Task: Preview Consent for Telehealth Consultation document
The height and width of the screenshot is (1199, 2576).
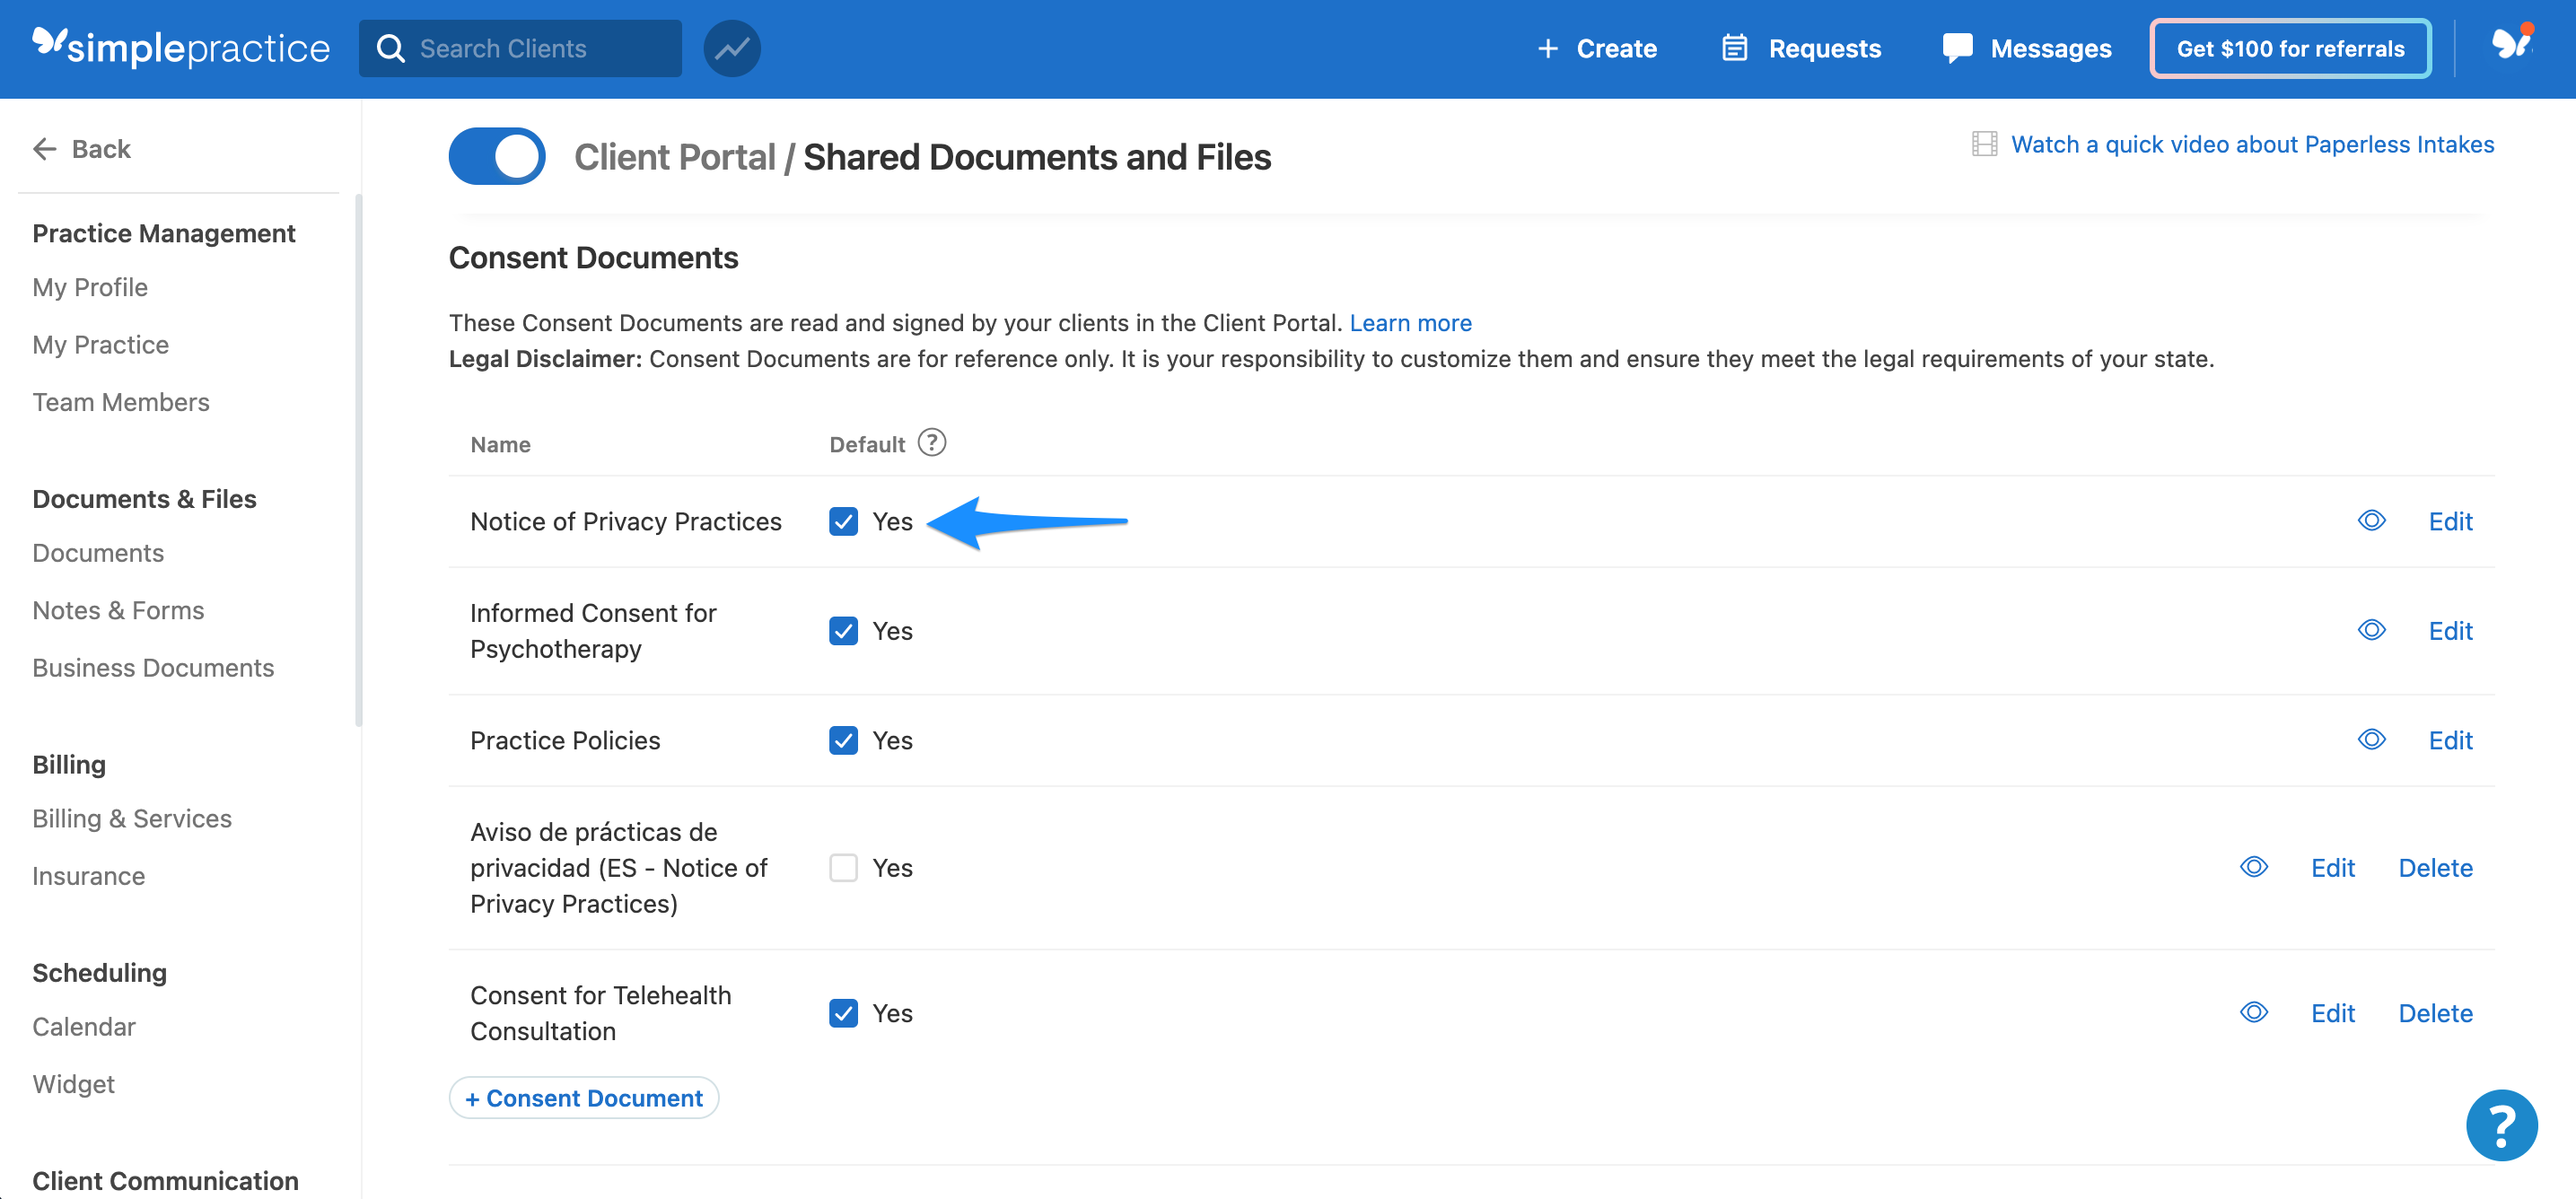Action: tap(2254, 1012)
